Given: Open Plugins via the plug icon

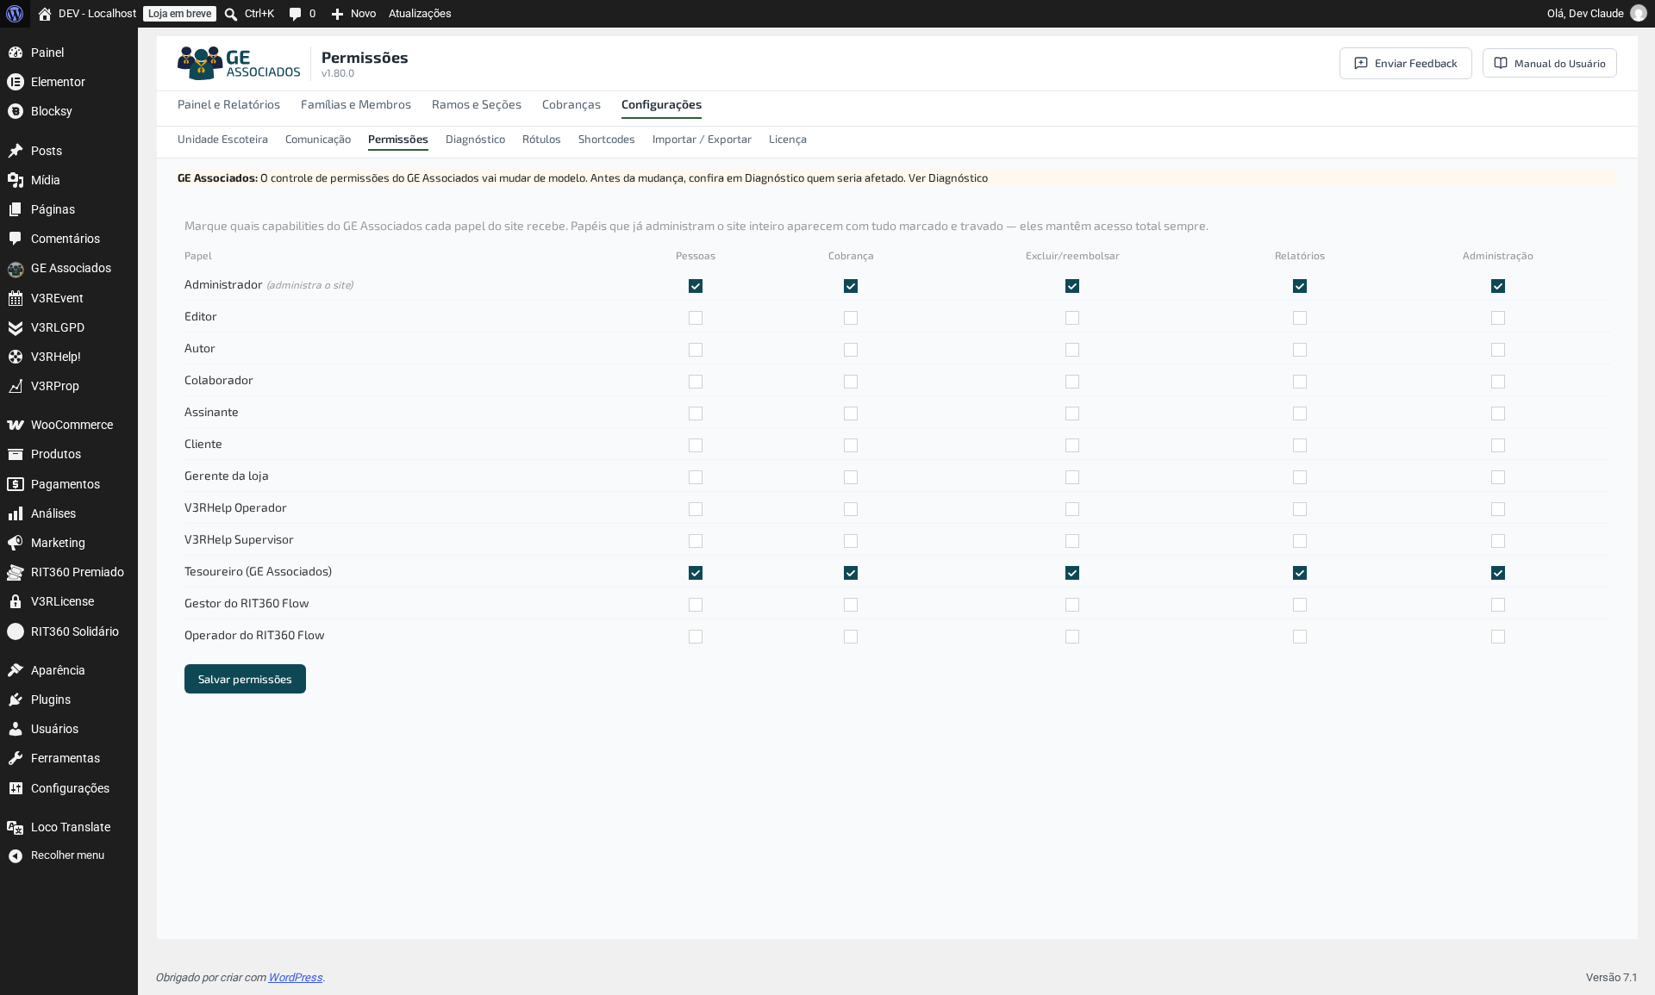Looking at the screenshot, I should coord(16,700).
